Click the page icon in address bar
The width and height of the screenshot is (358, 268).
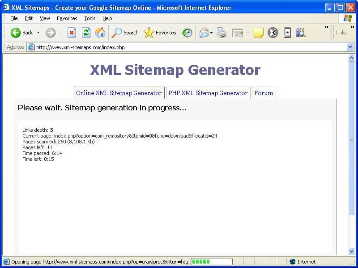(x=31, y=47)
